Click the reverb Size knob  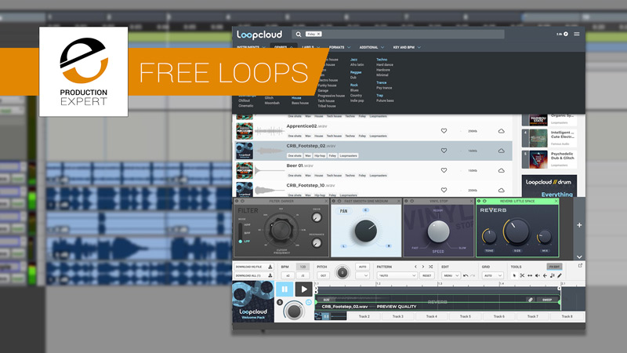click(x=516, y=231)
